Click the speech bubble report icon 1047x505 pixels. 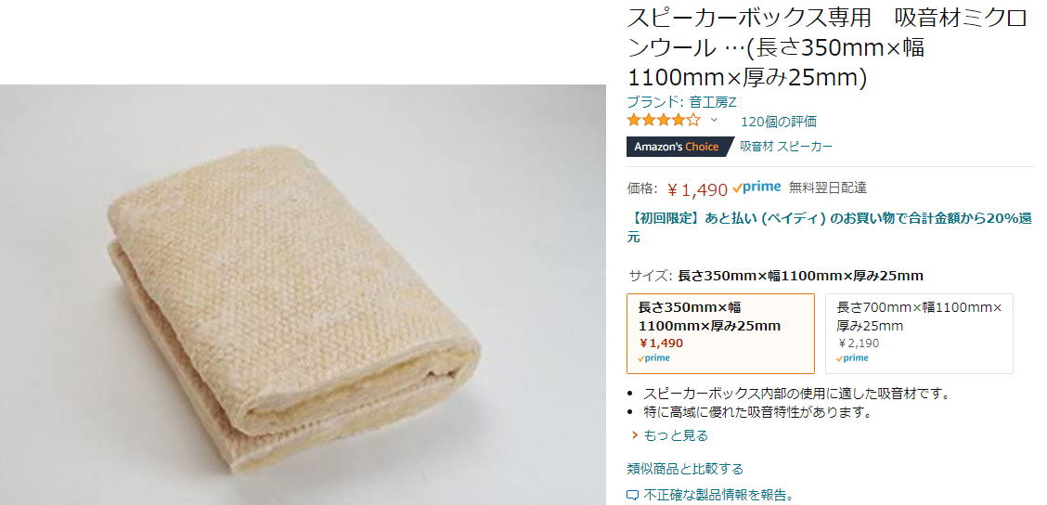coord(632,496)
